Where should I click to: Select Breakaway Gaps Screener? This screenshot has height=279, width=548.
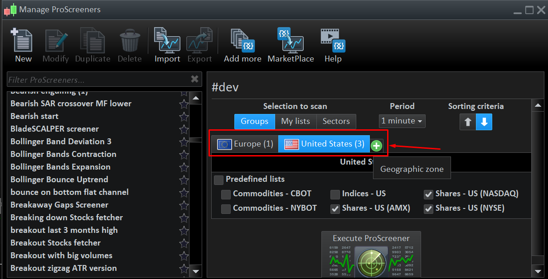[x=59, y=205]
